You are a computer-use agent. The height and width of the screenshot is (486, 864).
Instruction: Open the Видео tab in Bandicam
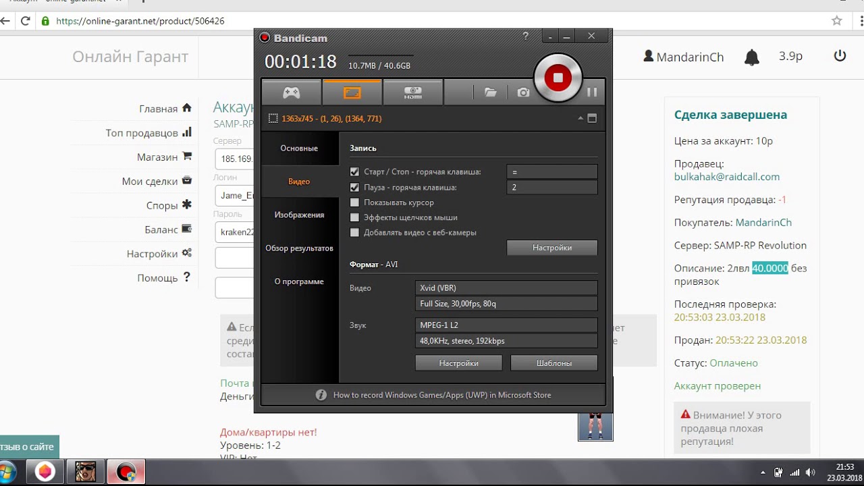(x=299, y=182)
